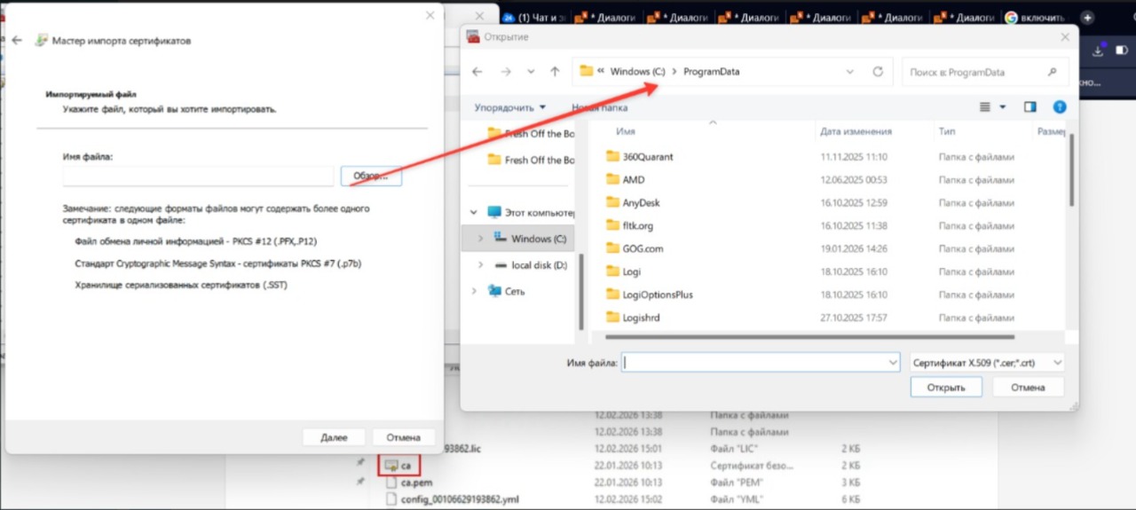The width and height of the screenshot is (1136, 510).
Task: Click the Поиск в: ProgramData search box
Action: point(976,73)
